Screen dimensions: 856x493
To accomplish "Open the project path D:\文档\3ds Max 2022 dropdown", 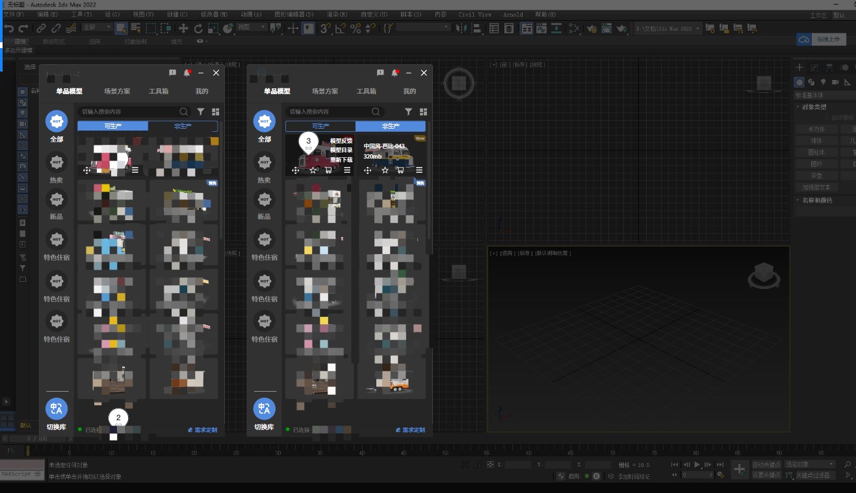I will point(668,29).
